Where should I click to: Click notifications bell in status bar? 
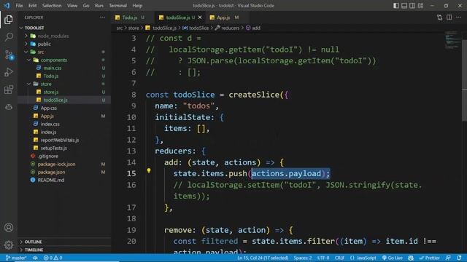[x=459, y=258]
